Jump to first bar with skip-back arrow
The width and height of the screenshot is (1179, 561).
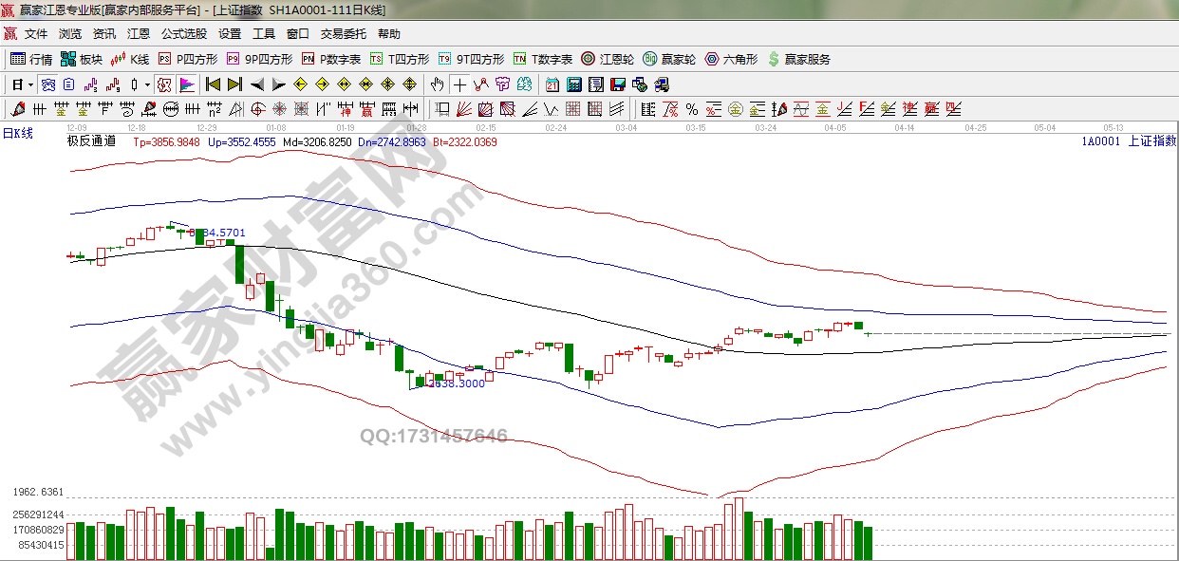(213, 84)
